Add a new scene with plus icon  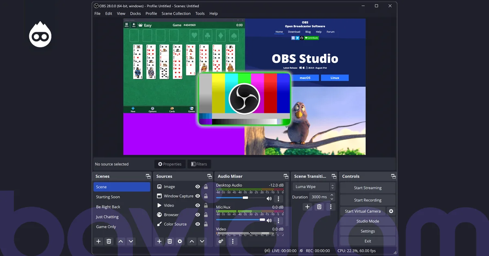coord(98,241)
